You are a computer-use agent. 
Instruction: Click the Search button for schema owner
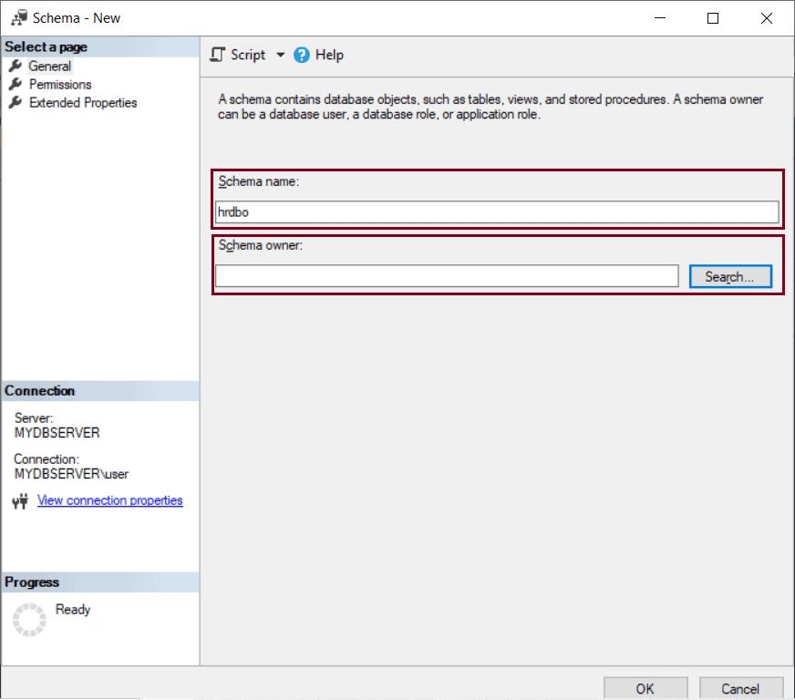point(731,275)
